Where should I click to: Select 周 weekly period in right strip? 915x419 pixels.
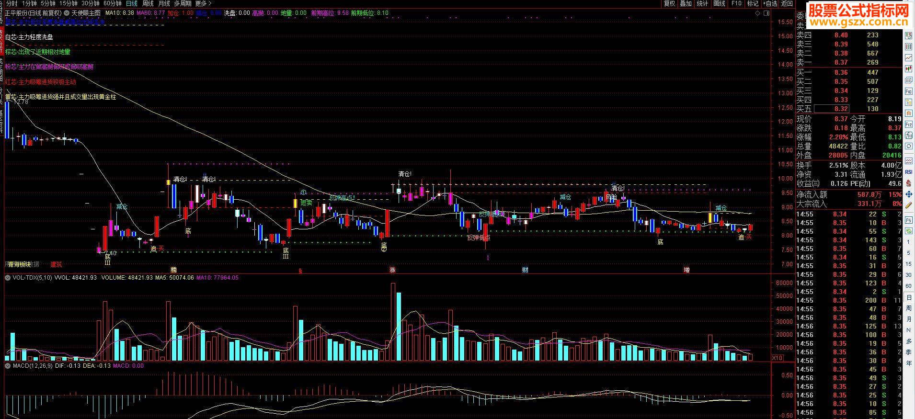pos(909,308)
